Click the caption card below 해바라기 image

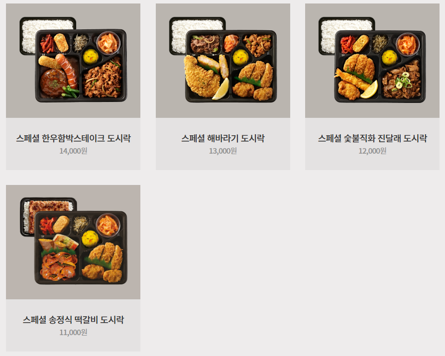tap(223, 144)
